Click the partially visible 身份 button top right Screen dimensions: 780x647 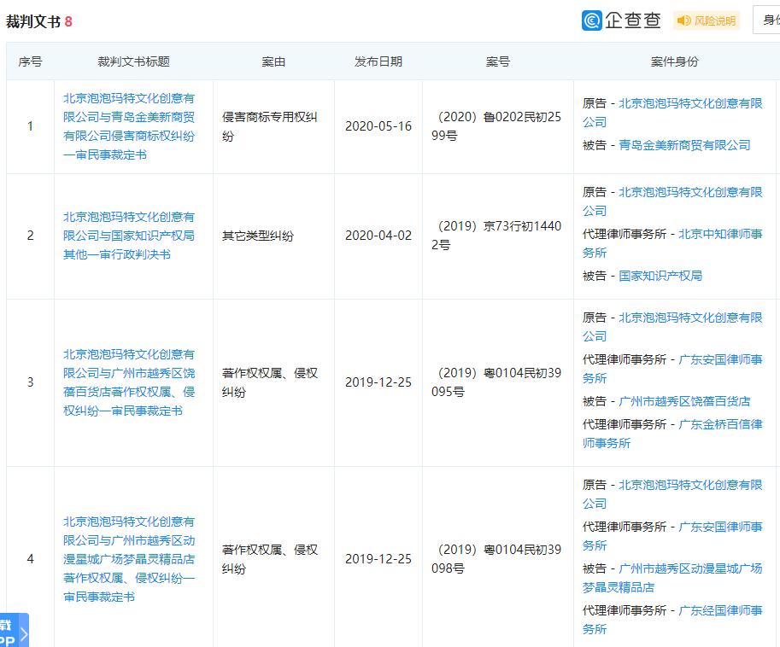click(x=767, y=19)
